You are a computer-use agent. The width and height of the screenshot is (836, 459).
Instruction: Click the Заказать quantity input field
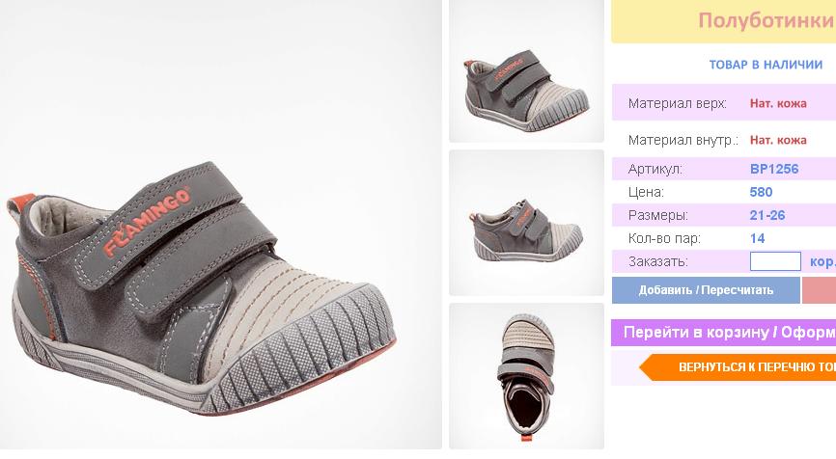point(775,261)
